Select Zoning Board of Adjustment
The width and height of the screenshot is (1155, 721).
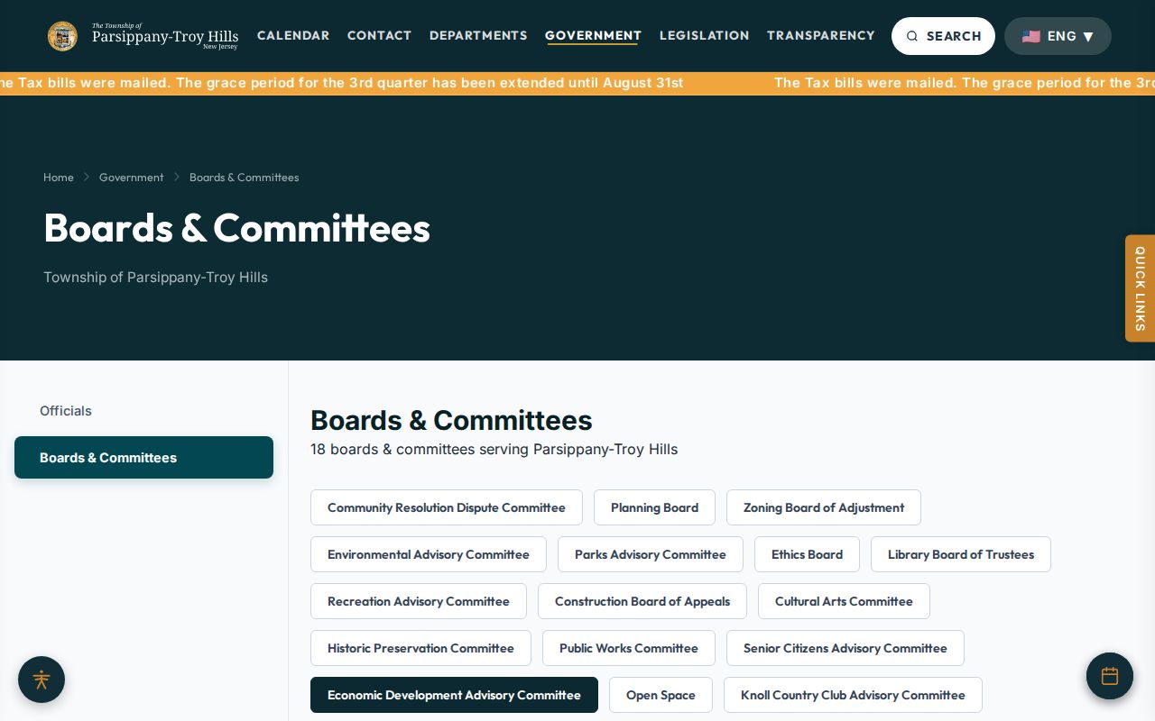pos(824,507)
